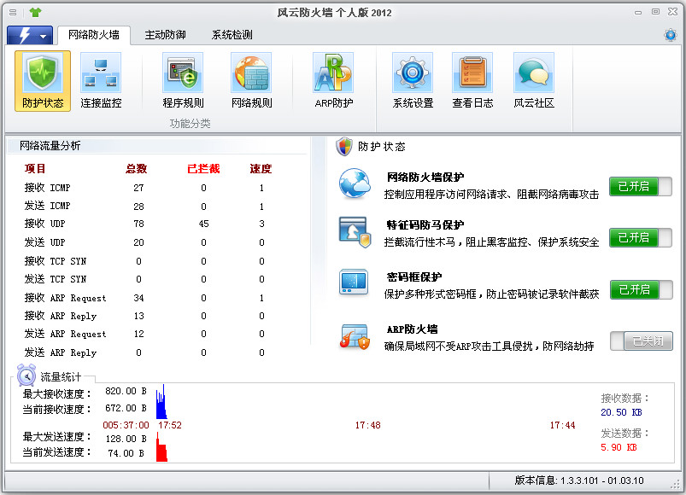Click the 17:44 timeline label

562,425
